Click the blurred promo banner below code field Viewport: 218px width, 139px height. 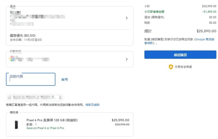pos(35,97)
